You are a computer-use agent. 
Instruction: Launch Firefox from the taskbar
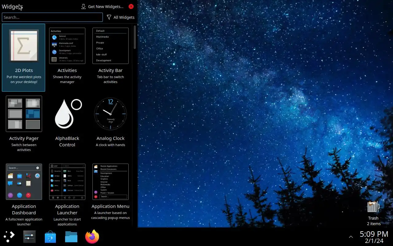[x=92, y=236]
